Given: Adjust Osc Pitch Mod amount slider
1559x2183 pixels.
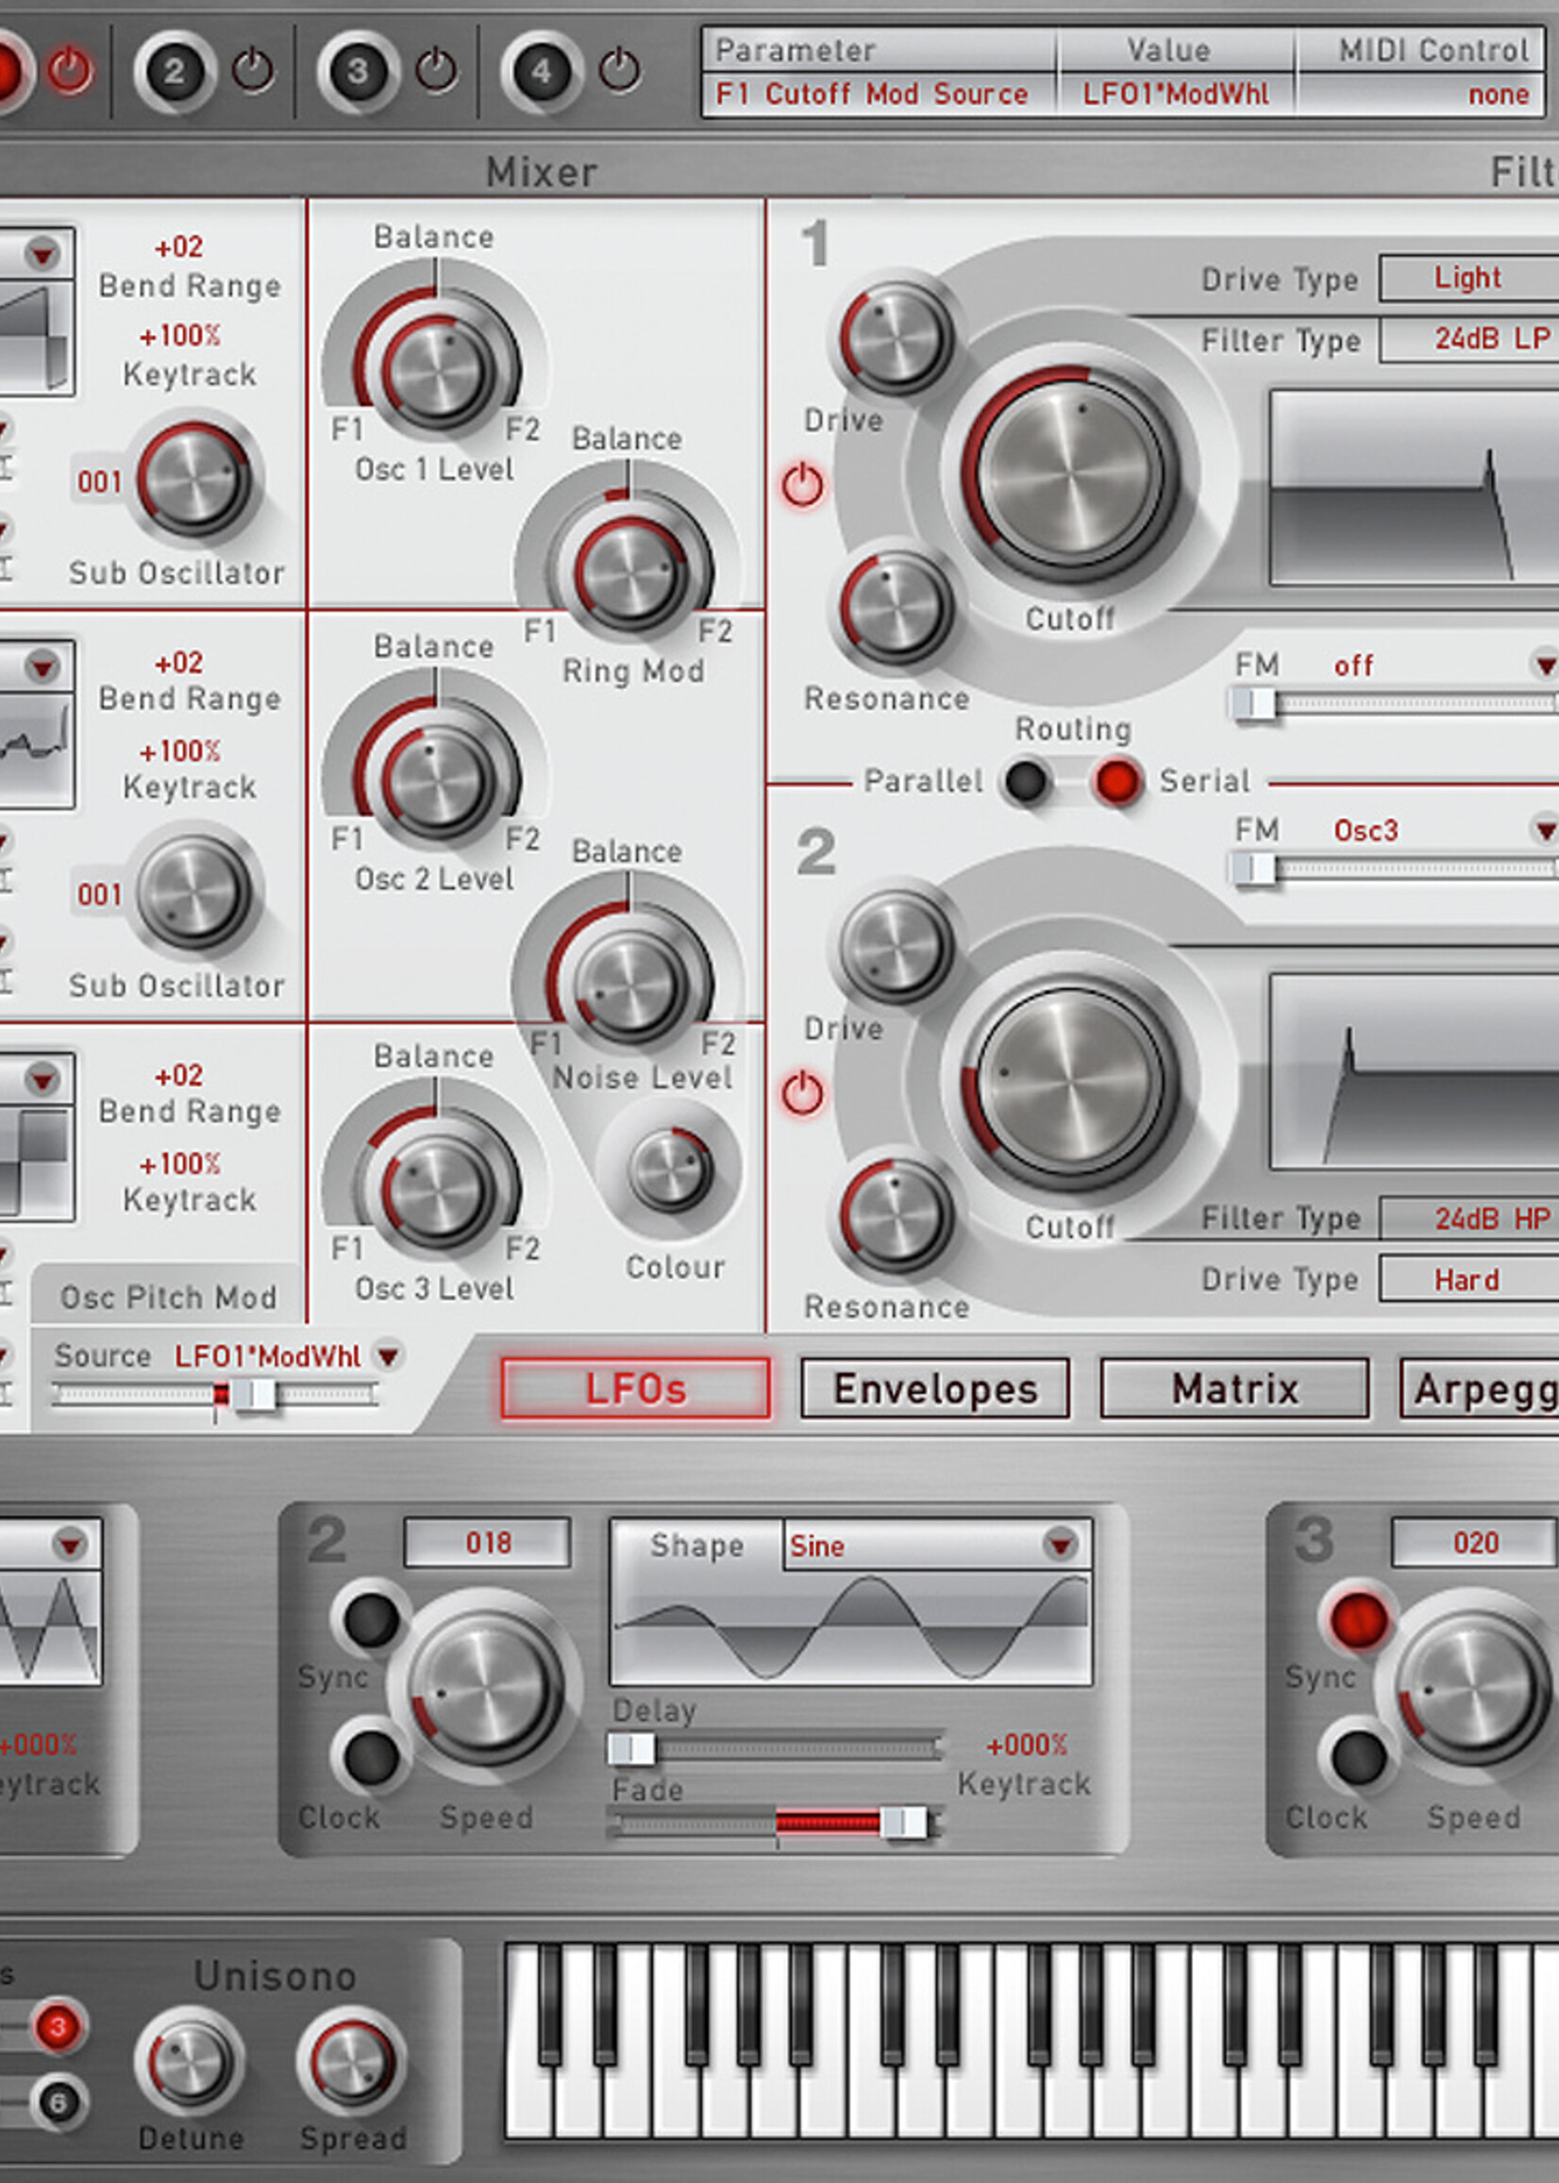Looking at the screenshot, I should coord(216,1394).
